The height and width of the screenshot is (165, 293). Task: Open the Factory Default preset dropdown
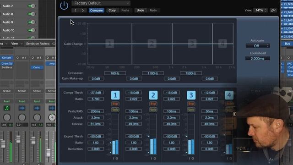pyautogui.click(x=101, y=3)
